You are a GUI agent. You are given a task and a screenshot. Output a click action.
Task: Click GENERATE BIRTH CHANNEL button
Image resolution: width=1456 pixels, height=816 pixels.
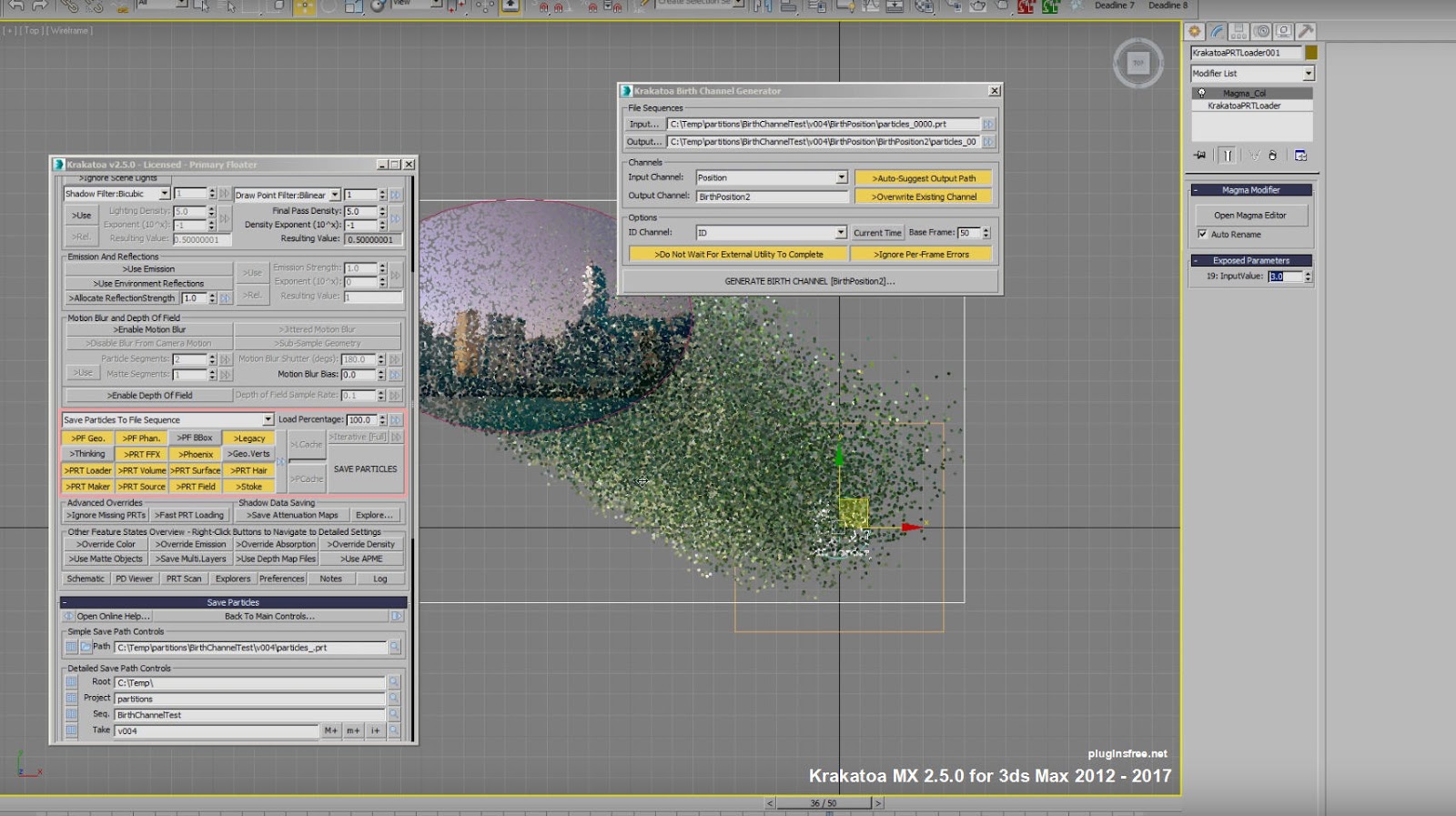click(x=810, y=281)
